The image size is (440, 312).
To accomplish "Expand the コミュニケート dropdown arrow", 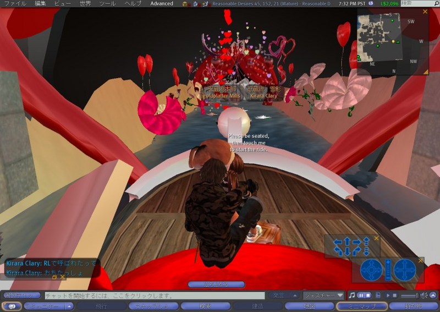I will [69, 306].
